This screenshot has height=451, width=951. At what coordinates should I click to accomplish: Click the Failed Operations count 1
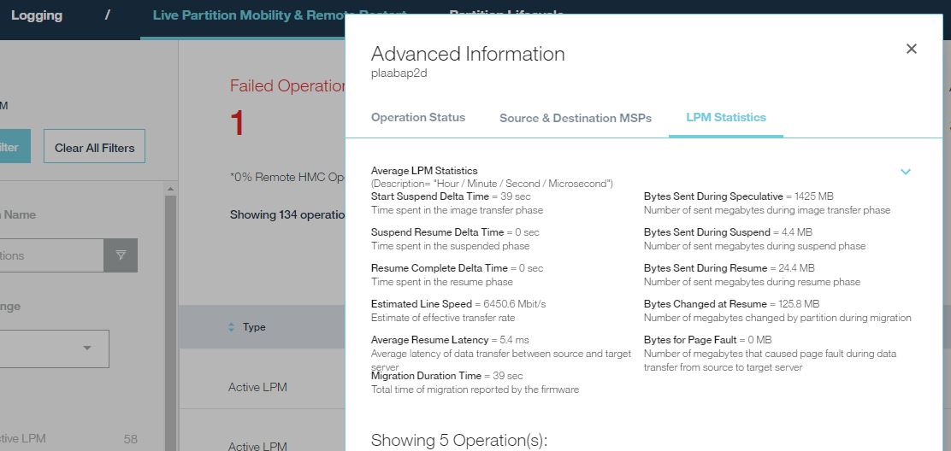[x=237, y=123]
